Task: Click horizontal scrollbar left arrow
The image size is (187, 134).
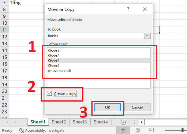Action: pos(142,122)
